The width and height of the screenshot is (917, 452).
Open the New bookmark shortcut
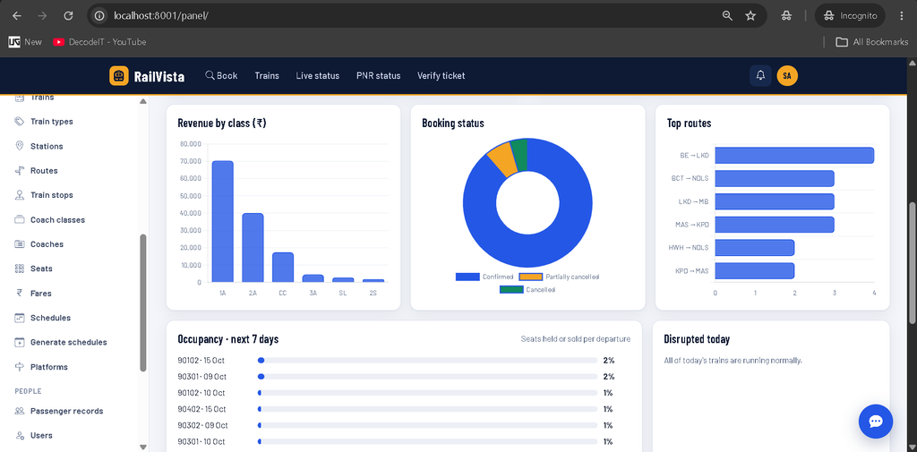25,42
